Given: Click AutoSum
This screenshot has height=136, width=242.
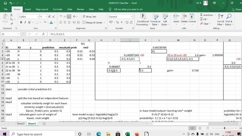Looking at the screenshot, I should point(206,15).
